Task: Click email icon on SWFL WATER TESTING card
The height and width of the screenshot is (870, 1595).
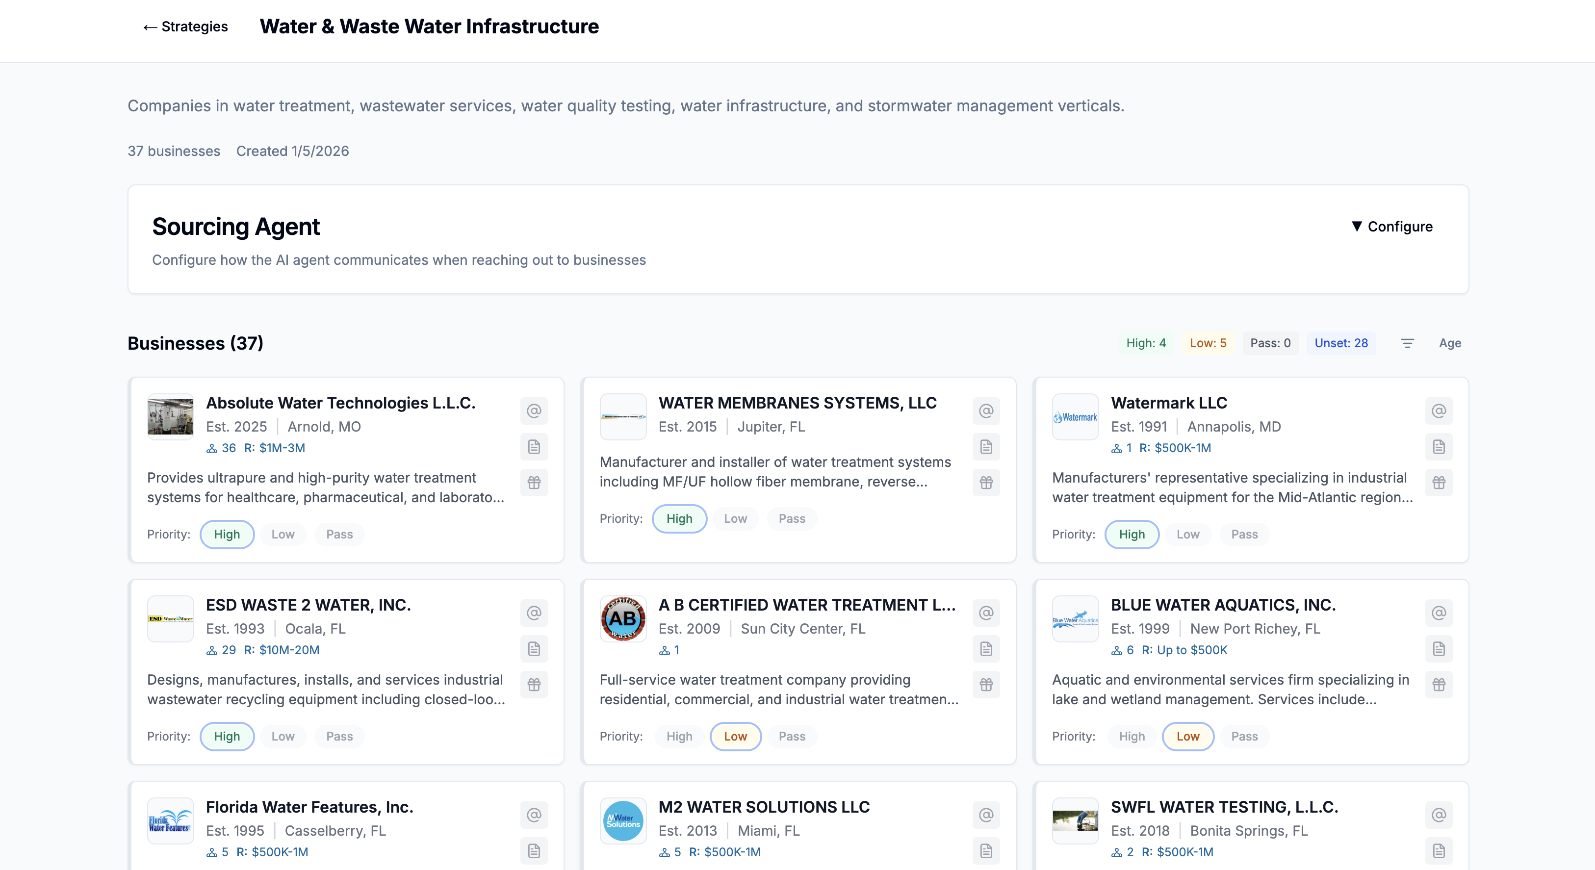Action: pyautogui.click(x=1439, y=815)
